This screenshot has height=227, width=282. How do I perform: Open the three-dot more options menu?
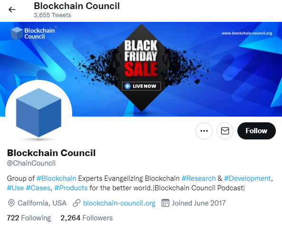click(x=204, y=131)
